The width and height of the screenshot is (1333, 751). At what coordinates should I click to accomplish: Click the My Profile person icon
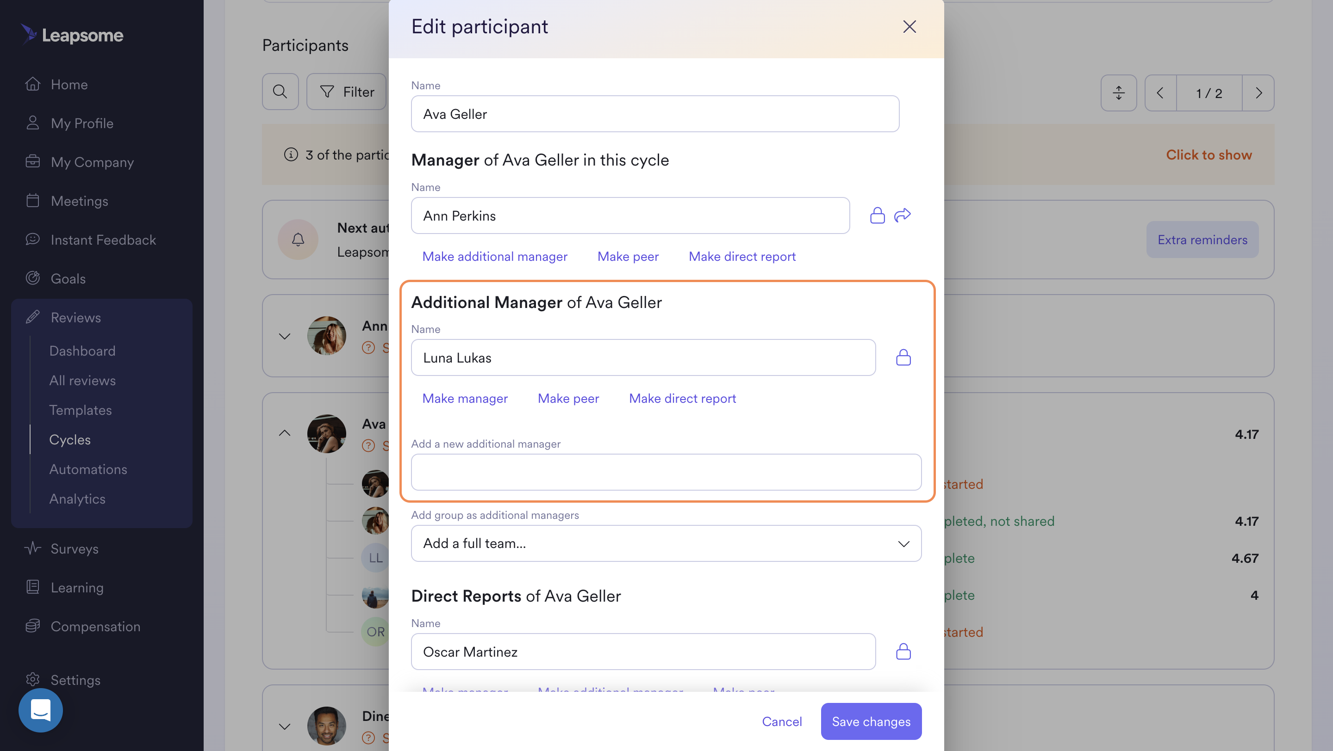pos(32,122)
